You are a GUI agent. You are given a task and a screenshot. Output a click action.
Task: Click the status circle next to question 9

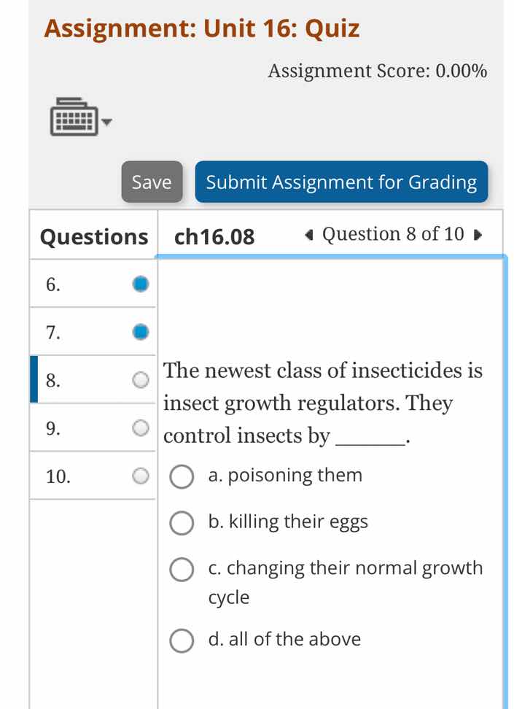click(140, 427)
